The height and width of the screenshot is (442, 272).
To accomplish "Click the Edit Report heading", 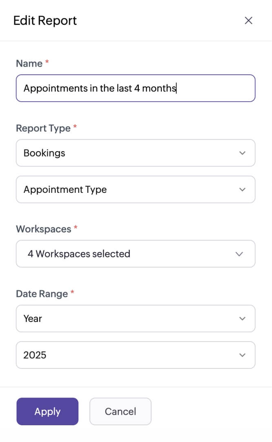I will 45,20.
